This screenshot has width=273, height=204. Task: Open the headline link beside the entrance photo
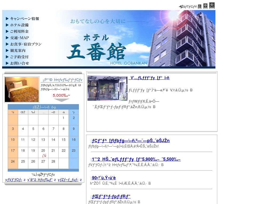(x=149, y=78)
